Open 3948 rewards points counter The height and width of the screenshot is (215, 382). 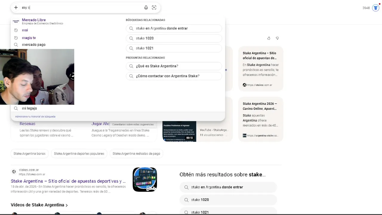[x=366, y=8]
